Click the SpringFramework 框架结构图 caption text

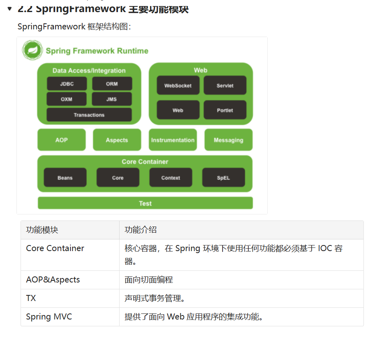pyautogui.click(x=74, y=27)
